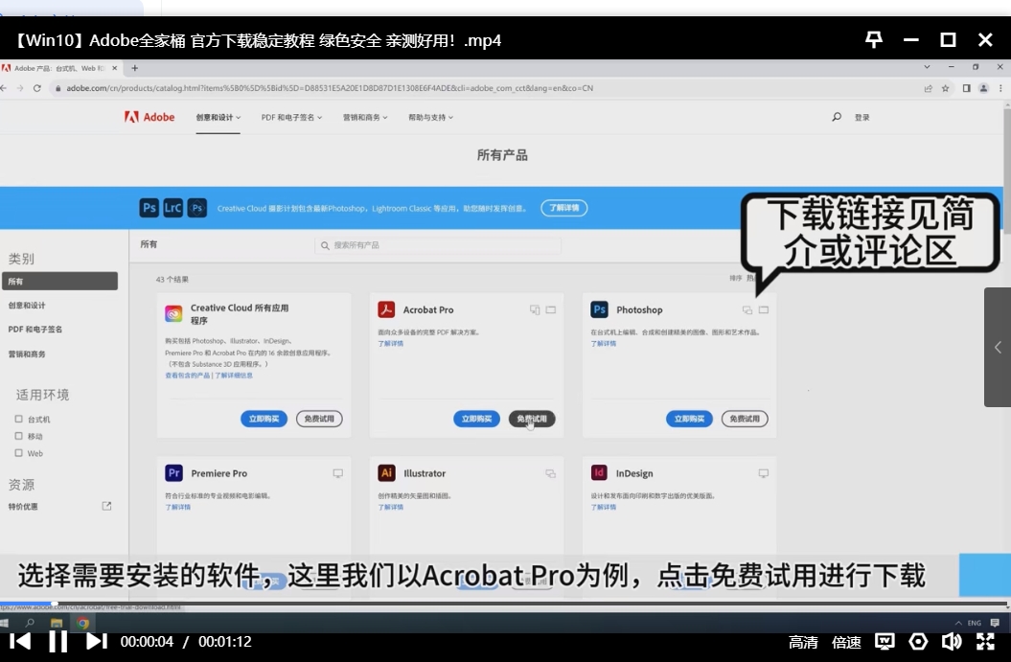Enable the 台式机 filter checkbox
This screenshot has height=662, width=1011.
[17, 419]
